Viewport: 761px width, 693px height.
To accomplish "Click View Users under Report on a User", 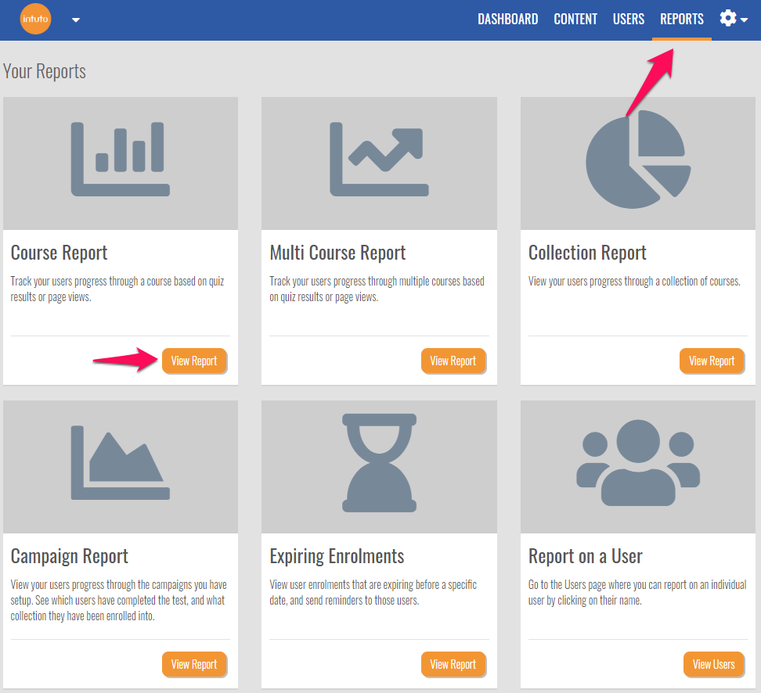I will pyautogui.click(x=713, y=664).
